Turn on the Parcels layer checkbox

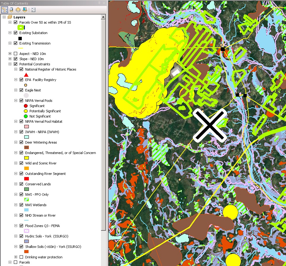coord(16,262)
